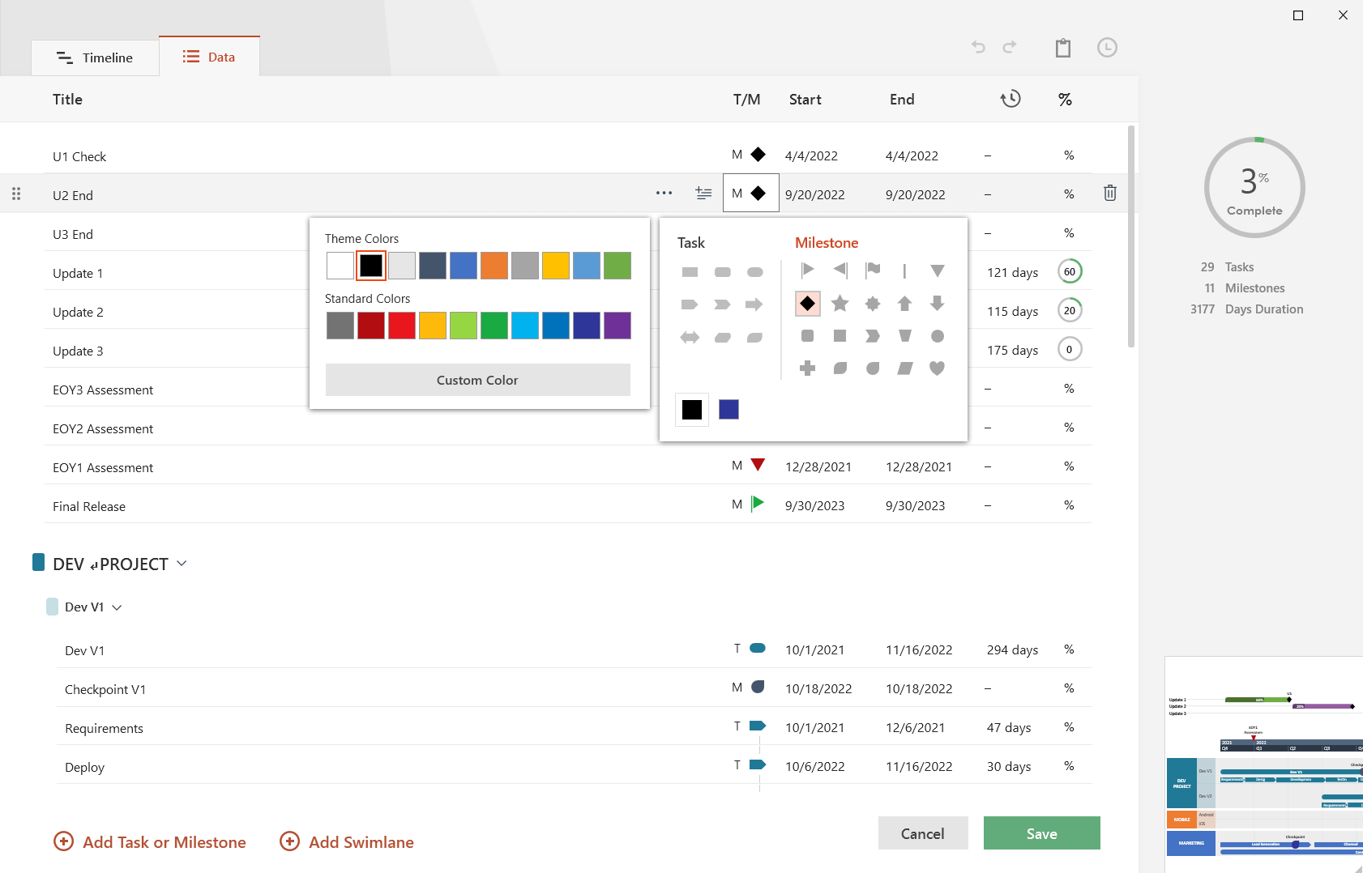The image size is (1363, 873).
Task: Toggle U2 End between Task and Milestone
Action: tap(750, 193)
